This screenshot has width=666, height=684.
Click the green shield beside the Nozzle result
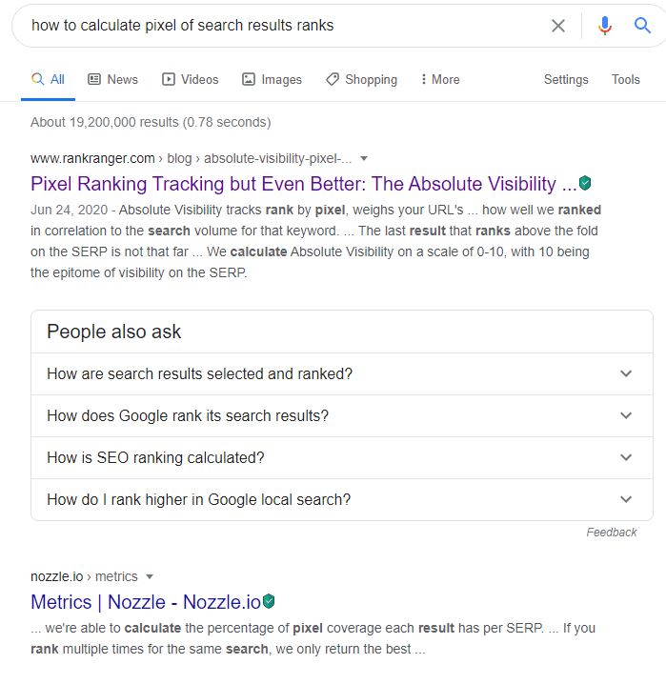[269, 601]
